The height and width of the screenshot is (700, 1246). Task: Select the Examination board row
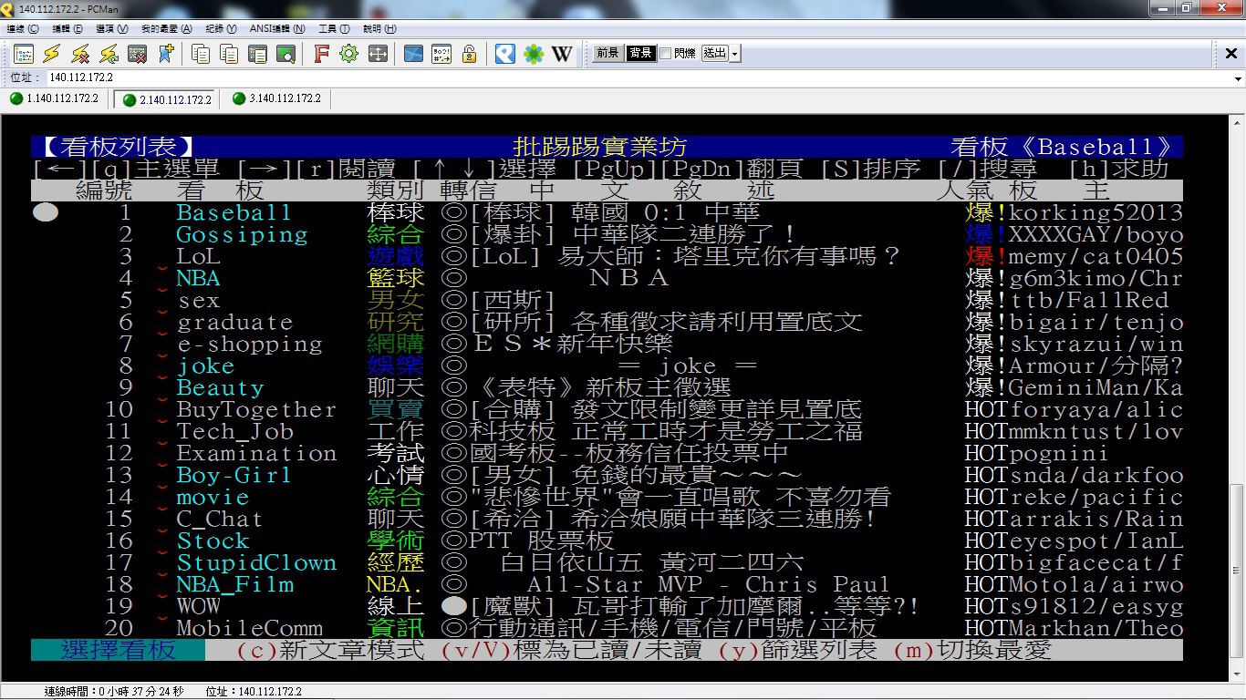click(607, 453)
